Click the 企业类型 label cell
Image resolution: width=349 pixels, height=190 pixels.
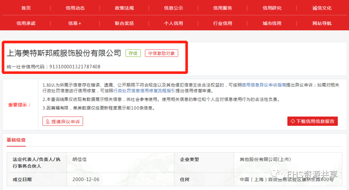(x=204, y=163)
